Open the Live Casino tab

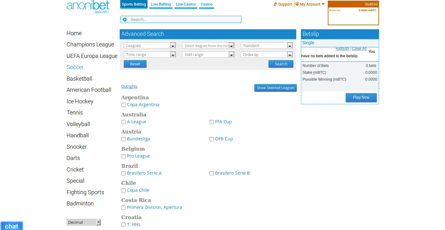pos(186,4)
